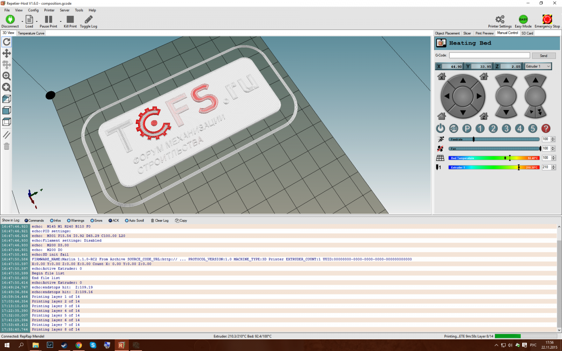Select the Rotate view tool
The height and width of the screenshot is (351, 562).
[x=7, y=42]
